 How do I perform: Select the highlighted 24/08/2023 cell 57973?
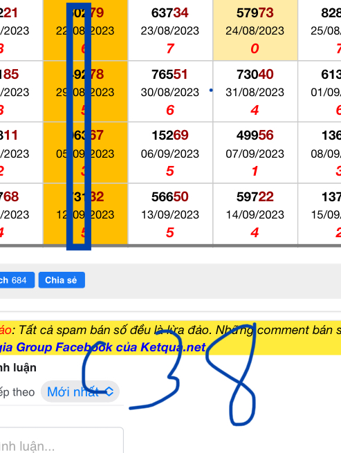click(x=255, y=30)
